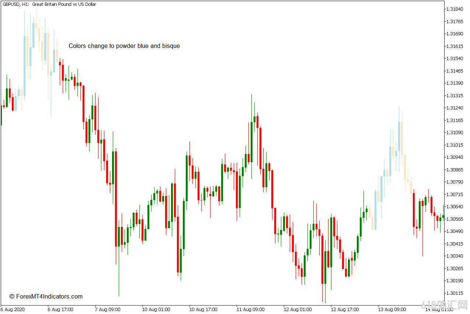The width and height of the screenshot is (470, 314).
Task: Select the '11 Aug 09:00' time marker
Action: click(251, 310)
